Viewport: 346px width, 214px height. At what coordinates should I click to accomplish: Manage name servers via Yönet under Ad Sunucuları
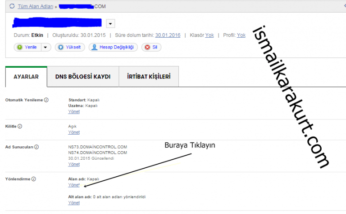click(x=74, y=164)
